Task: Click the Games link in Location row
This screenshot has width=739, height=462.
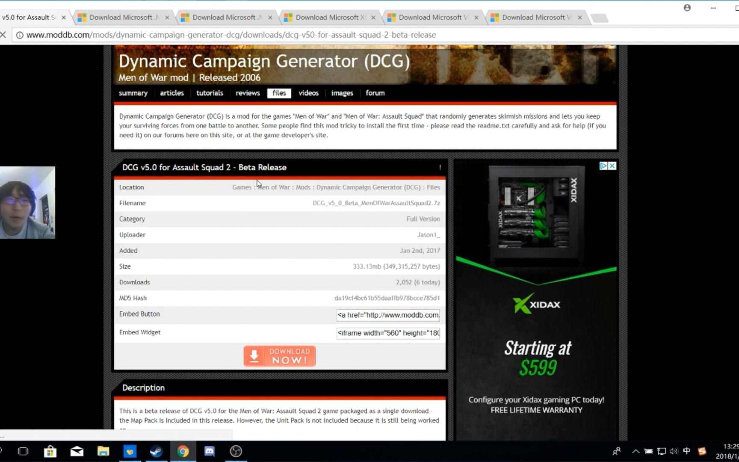Action: pyautogui.click(x=242, y=187)
